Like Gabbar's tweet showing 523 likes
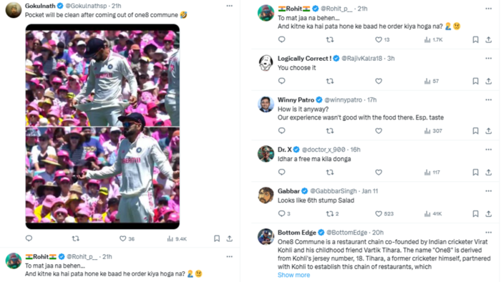501x282 pixels. click(x=384, y=214)
